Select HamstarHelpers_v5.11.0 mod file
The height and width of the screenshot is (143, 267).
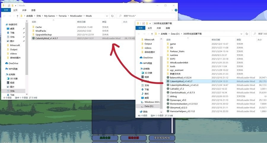pyautogui.click(x=182, y=111)
